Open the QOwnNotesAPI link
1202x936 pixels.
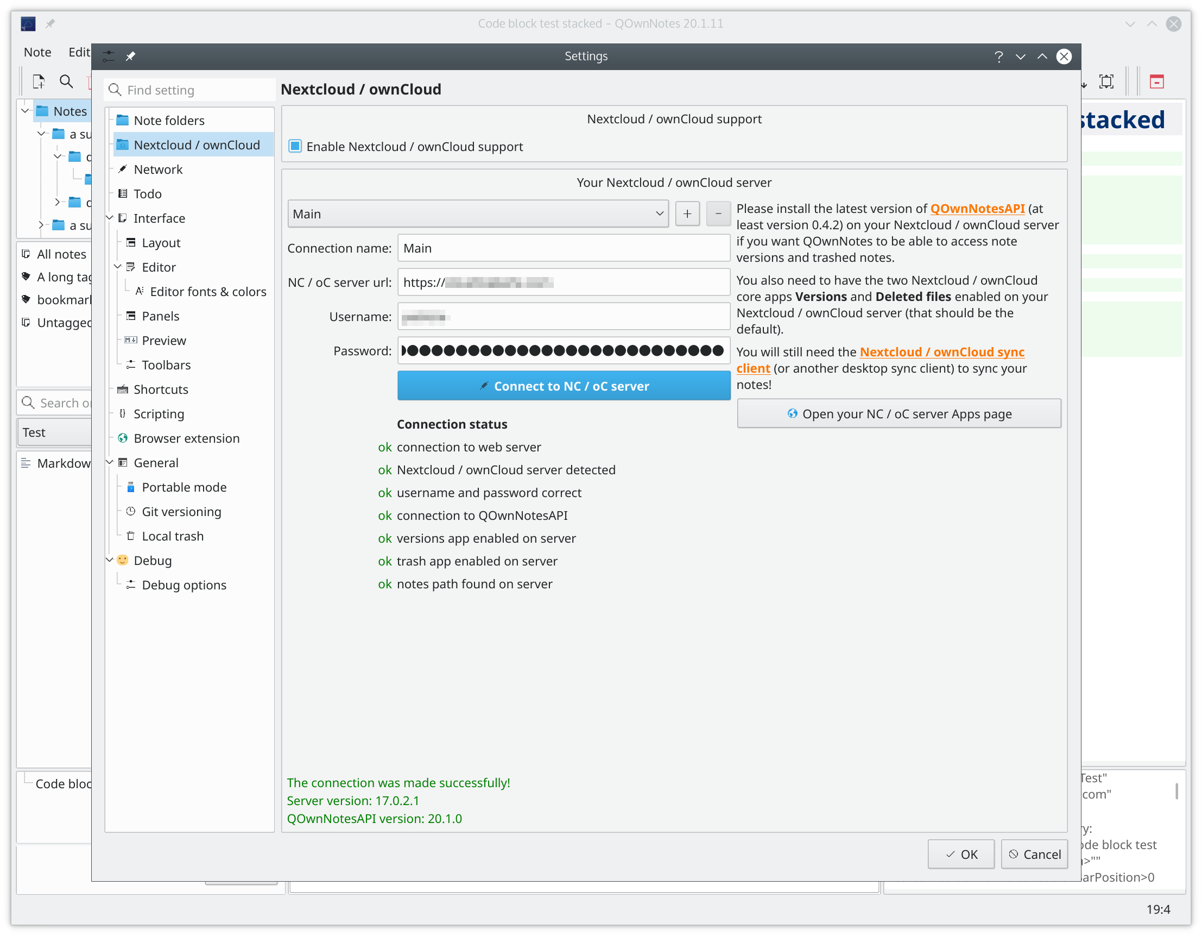(977, 209)
